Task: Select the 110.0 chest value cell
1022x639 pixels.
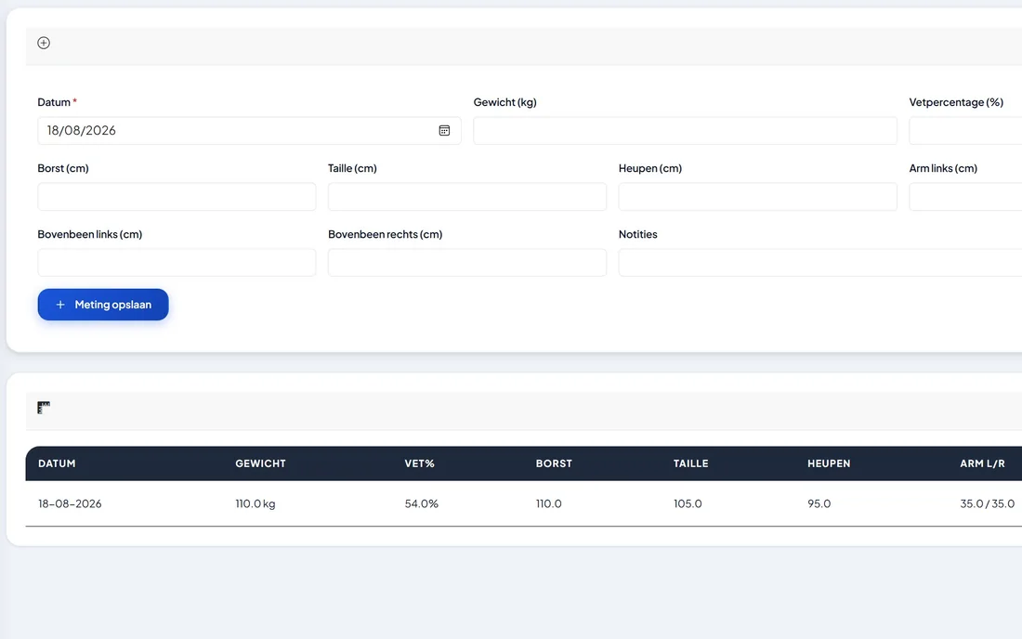Action: pyautogui.click(x=549, y=503)
